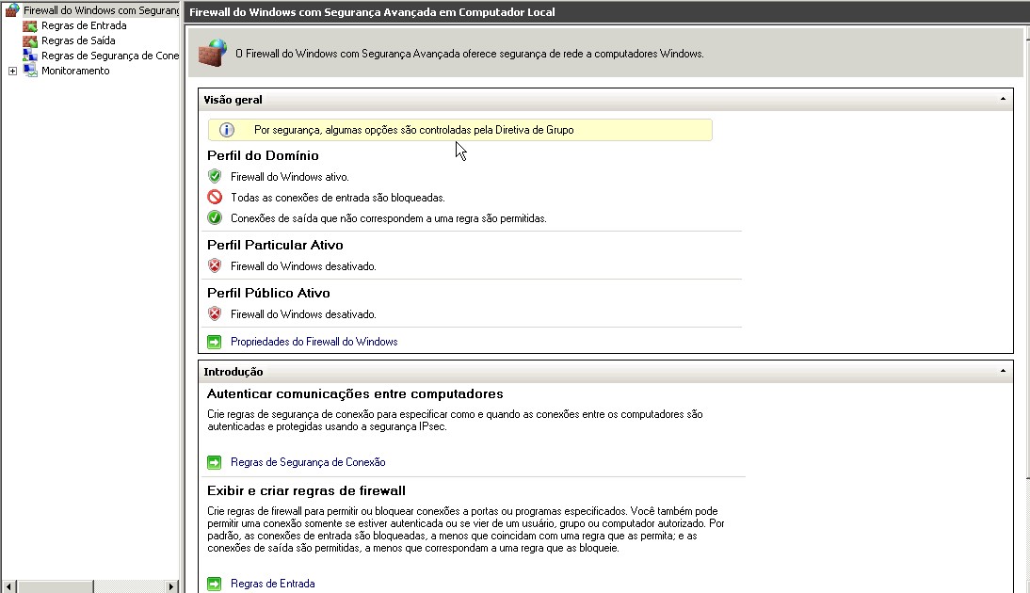Click the Diretiva de Grupo notice text
The height and width of the screenshot is (593, 1030).
tap(414, 130)
